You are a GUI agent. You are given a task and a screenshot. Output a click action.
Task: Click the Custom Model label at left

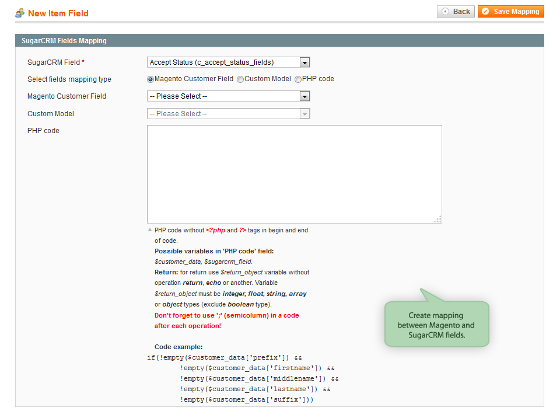click(x=51, y=114)
